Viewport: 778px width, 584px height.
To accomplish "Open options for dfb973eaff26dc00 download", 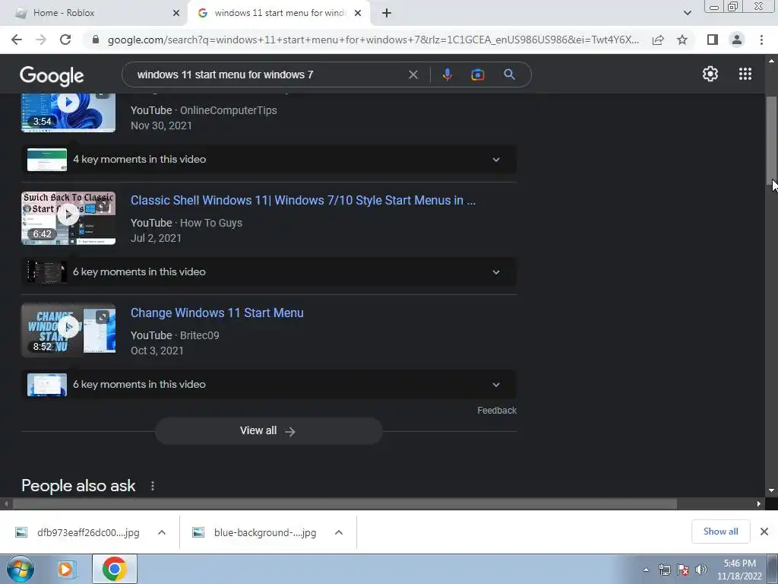I will pos(162,532).
